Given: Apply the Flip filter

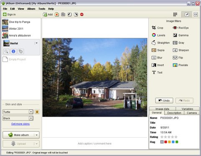Looking at the screenshot, I should pyautogui.click(x=178, y=58).
